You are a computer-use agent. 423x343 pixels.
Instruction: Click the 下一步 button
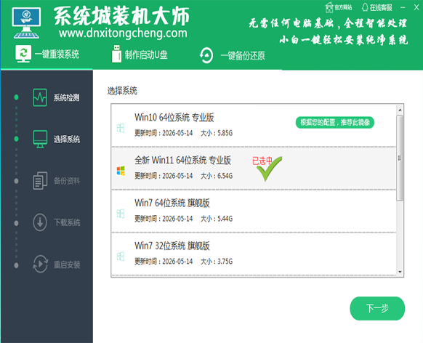click(377, 309)
